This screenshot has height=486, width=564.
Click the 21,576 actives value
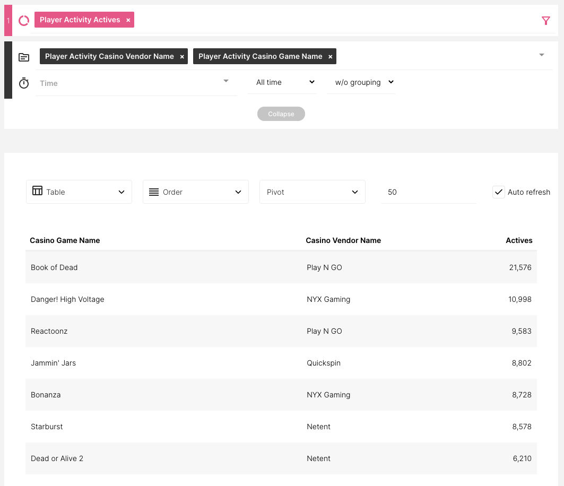520,267
